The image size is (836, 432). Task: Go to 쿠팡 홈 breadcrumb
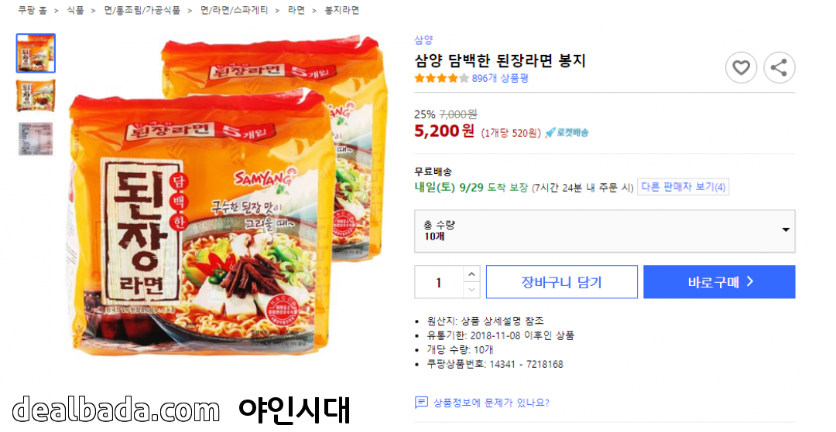click(33, 10)
